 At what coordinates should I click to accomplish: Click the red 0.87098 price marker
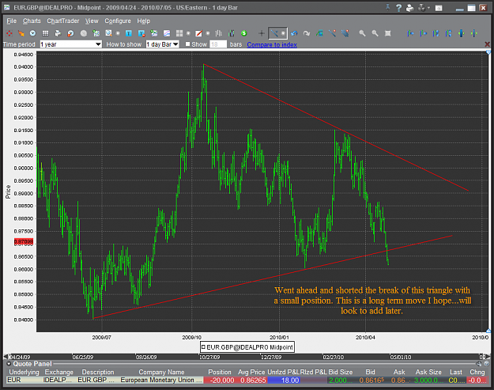[x=23, y=242]
